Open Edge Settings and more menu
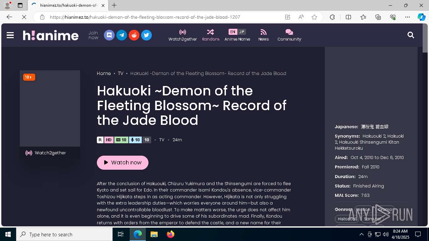This screenshot has height=241, width=429. [x=408, y=17]
